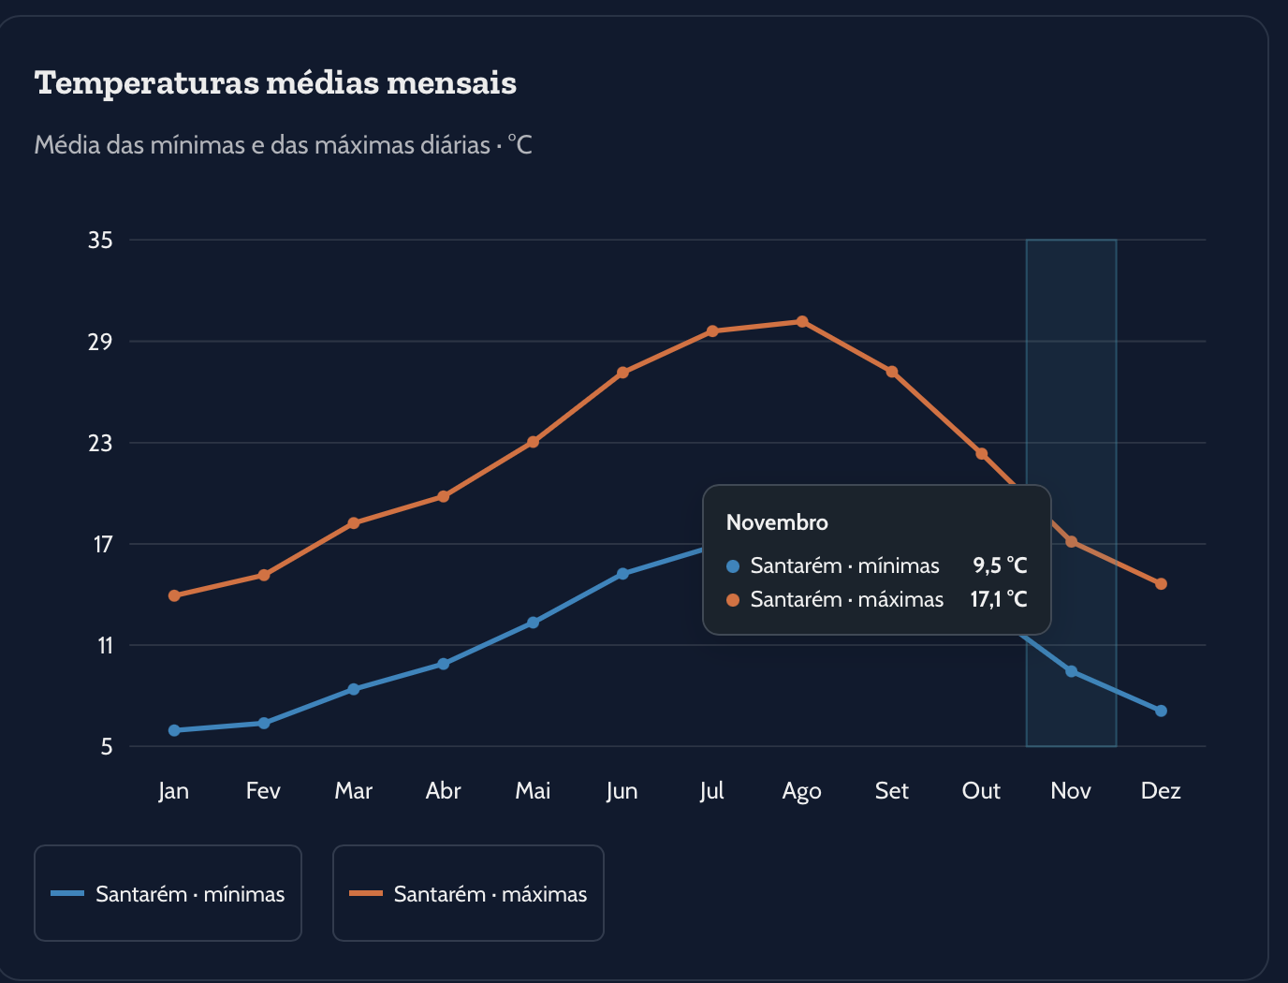Click the blue mínimas point for May

click(533, 623)
